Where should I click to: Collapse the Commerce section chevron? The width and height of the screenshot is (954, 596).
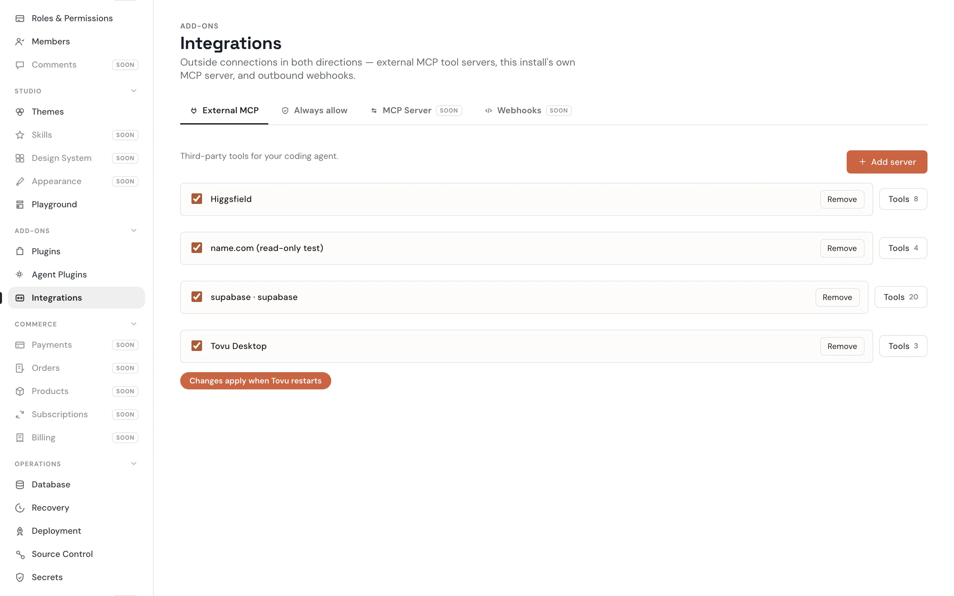(133, 324)
